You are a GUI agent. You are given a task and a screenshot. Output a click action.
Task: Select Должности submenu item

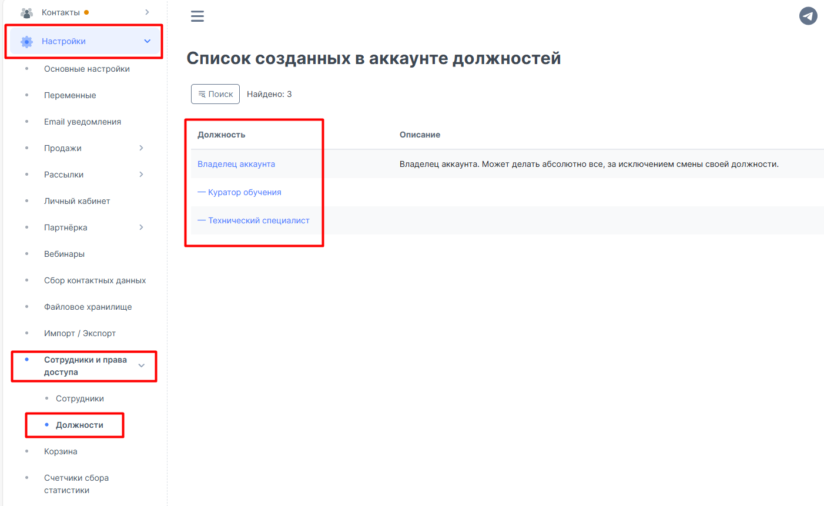79,425
